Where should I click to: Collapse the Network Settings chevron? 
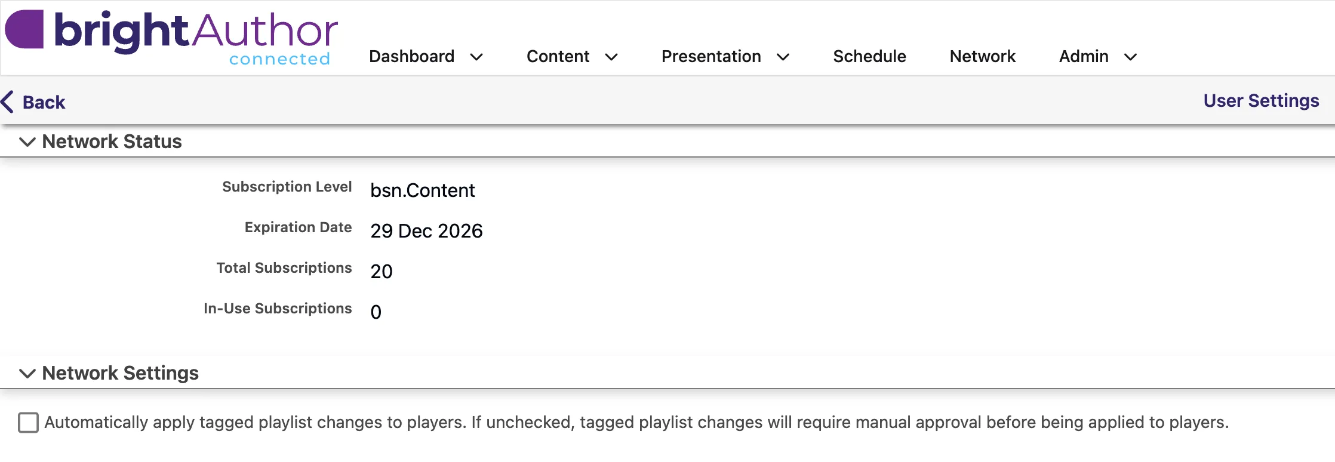[x=27, y=374]
